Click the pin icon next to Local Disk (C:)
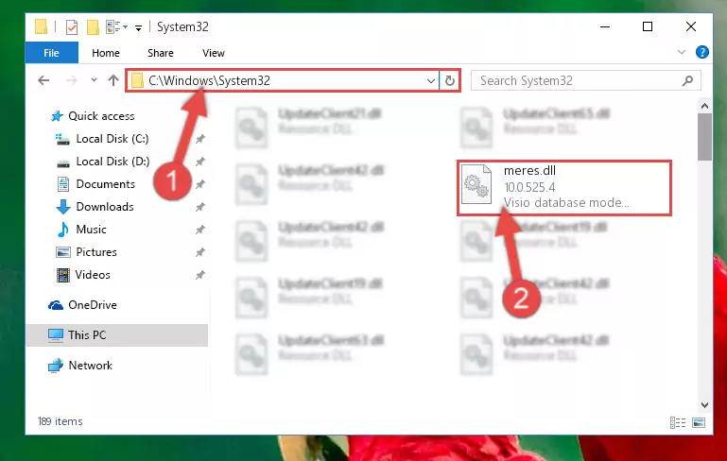Image resolution: width=727 pixels, height=461 pixels. click(200, 139)
